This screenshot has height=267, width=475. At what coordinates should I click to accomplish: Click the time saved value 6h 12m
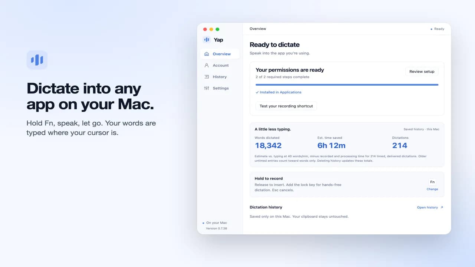tap(331, 145)
